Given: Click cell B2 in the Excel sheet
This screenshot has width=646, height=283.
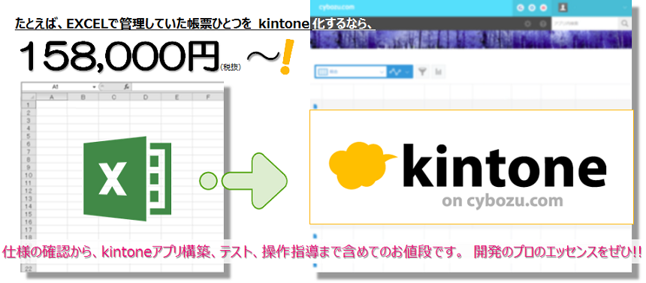Looking at the screenshot, I should (x=83, y=113).
